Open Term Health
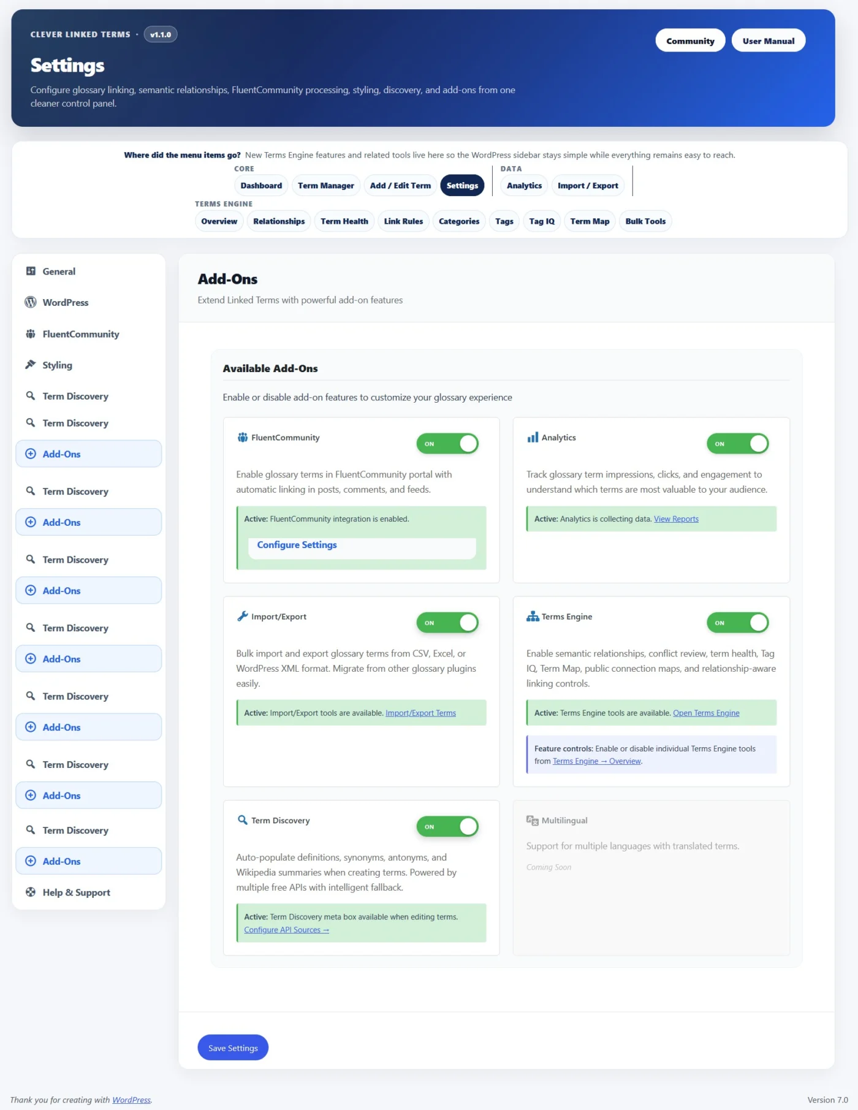Image resolution: width=858 pixels, height=1110 pixels. (344, 221)
